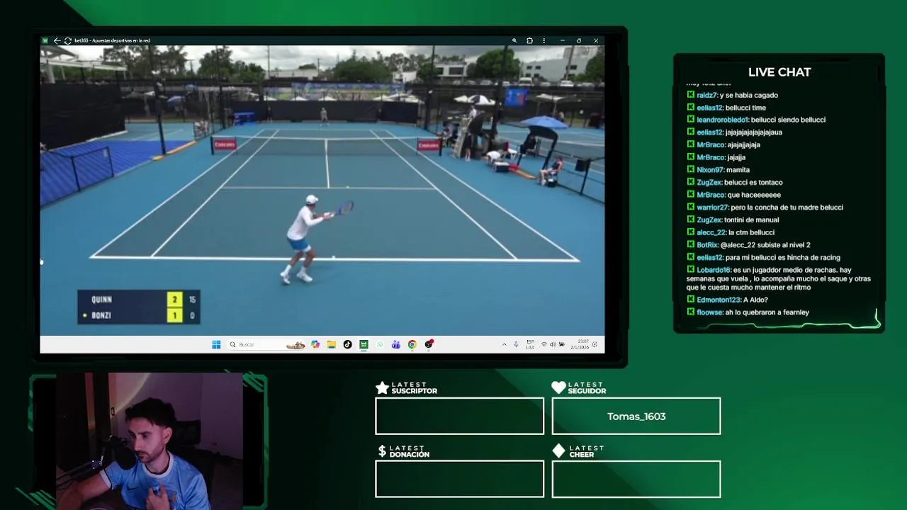Select chat user Nixon97
Screen dimensions: 907x510
point(710,170)
